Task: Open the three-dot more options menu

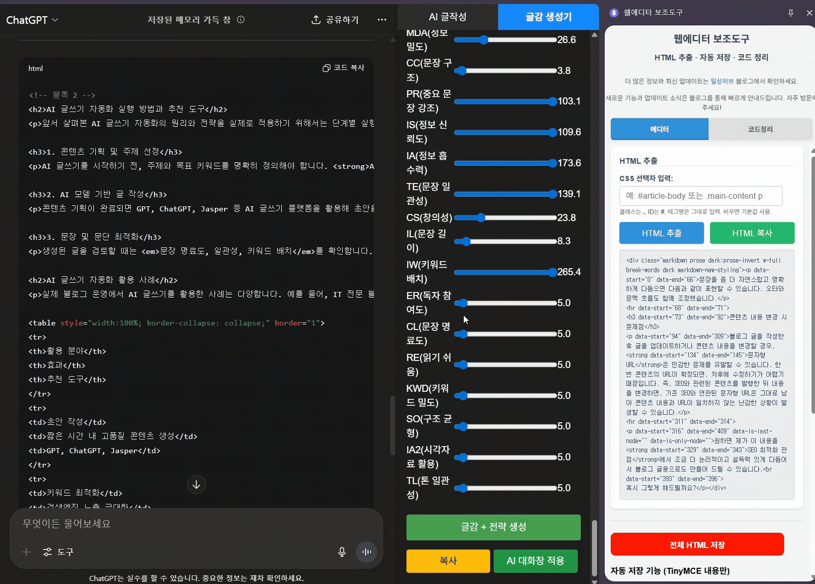Action: coord(382,20)
